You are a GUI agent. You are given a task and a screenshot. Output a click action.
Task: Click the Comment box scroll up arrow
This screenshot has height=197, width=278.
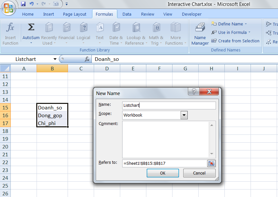(212, 125)
